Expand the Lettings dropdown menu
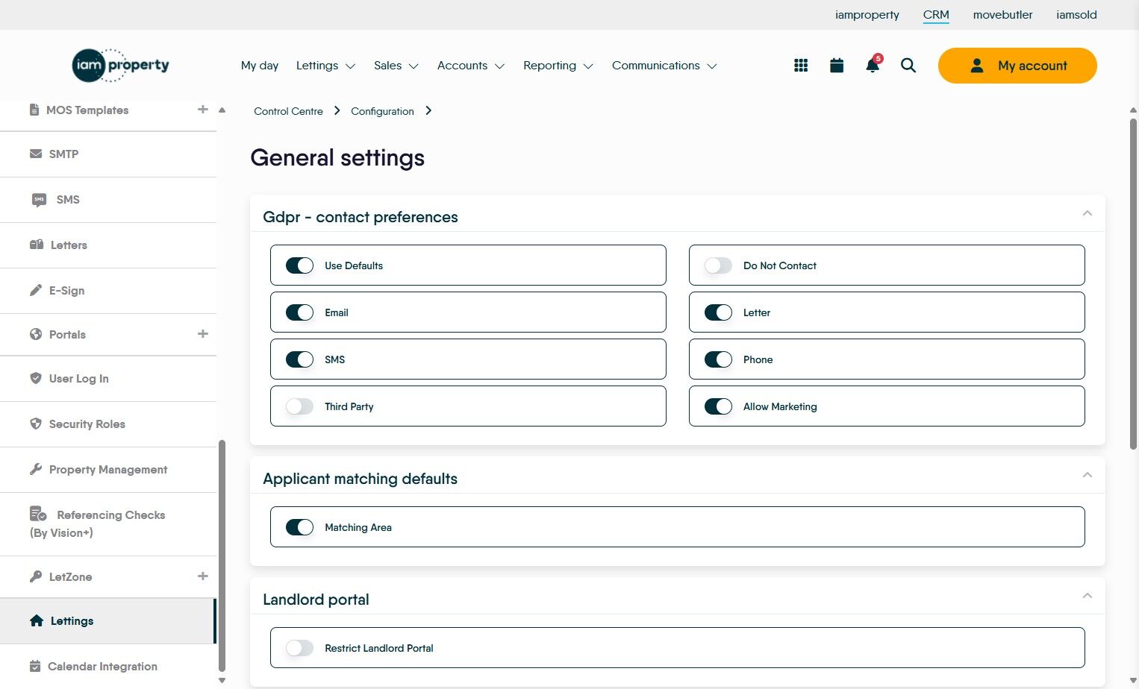This screenshot has height=689, width=1139. point(325,66)
